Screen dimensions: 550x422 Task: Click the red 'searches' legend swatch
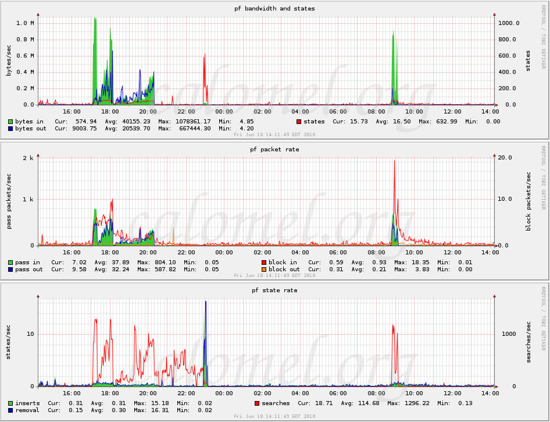(x=257, y=403)
